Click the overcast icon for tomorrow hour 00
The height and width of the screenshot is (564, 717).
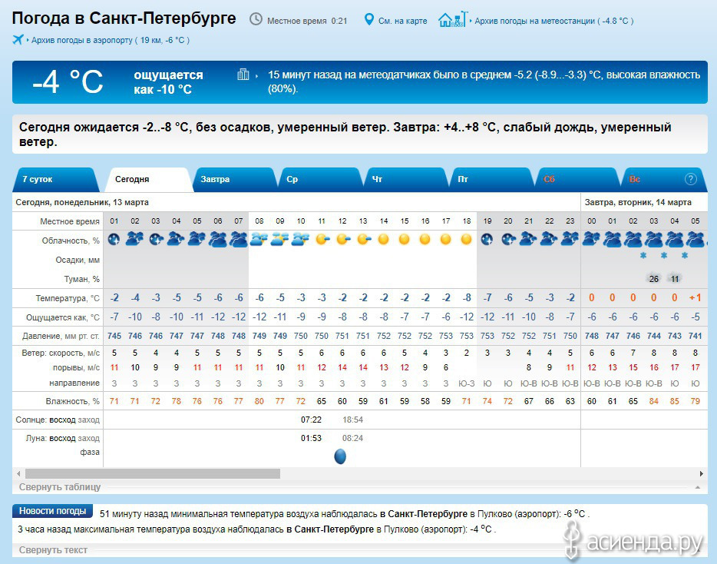[x=591, y=238]
